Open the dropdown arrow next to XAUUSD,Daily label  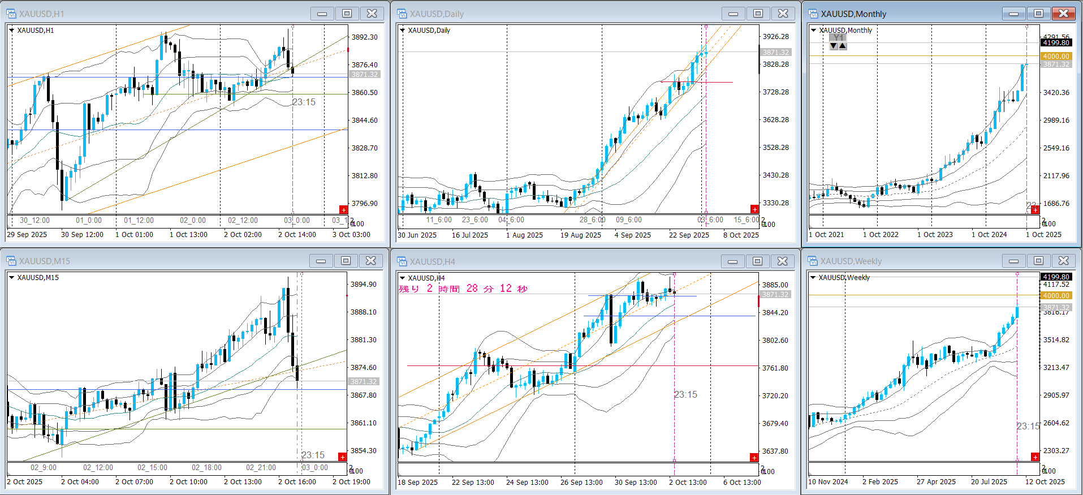point(403,31)
